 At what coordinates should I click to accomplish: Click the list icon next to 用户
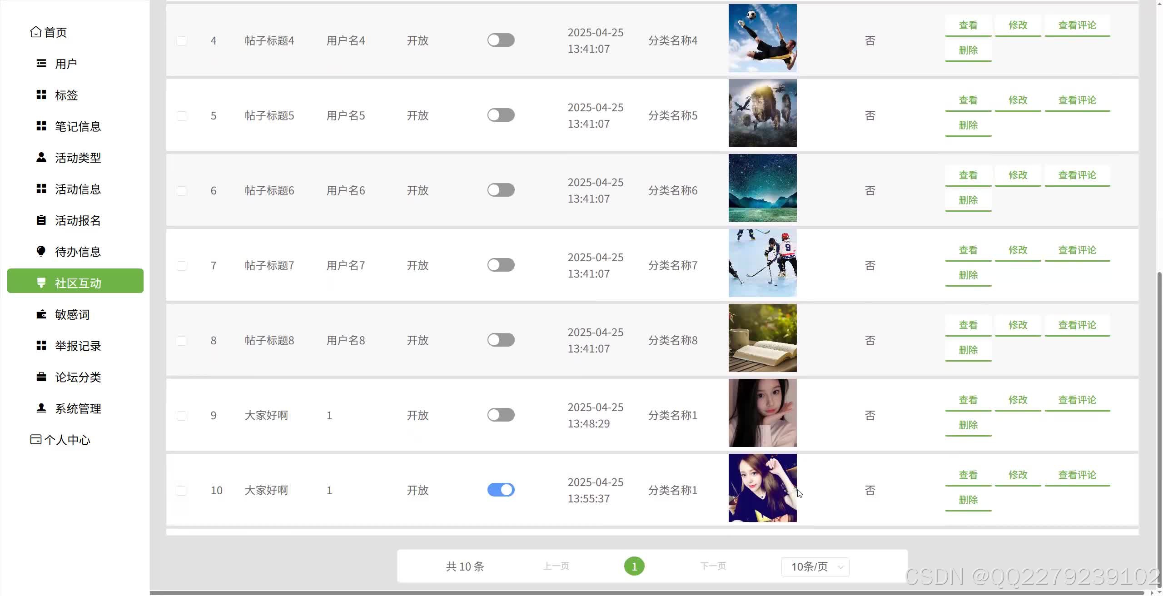click(41, 64)
